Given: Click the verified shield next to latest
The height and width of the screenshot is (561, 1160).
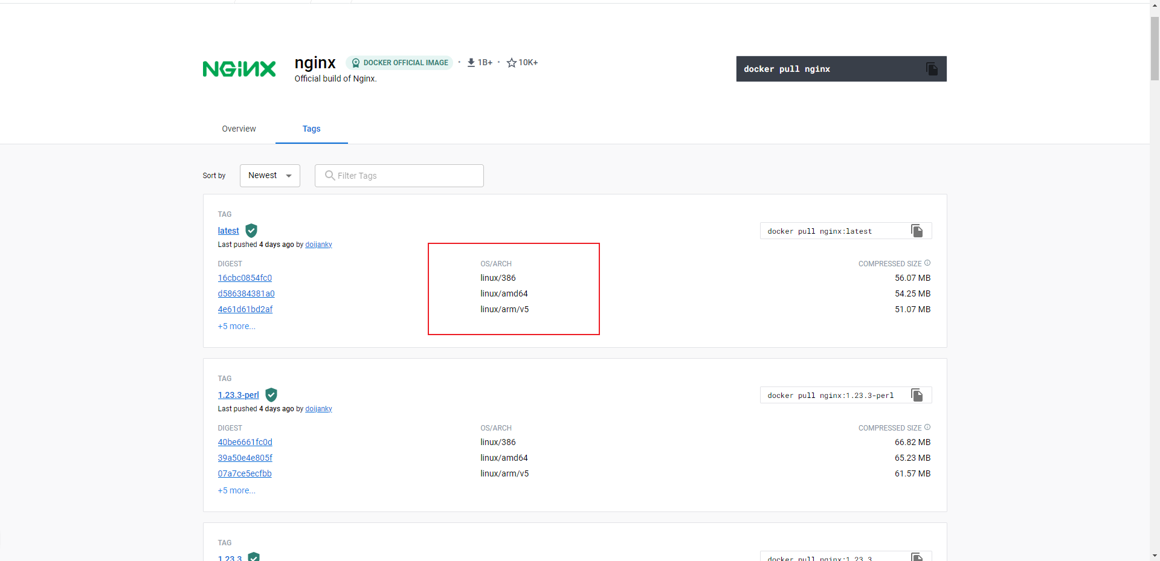Looking at the screenshot, I should pyautogui.click(x=251, y=231).
